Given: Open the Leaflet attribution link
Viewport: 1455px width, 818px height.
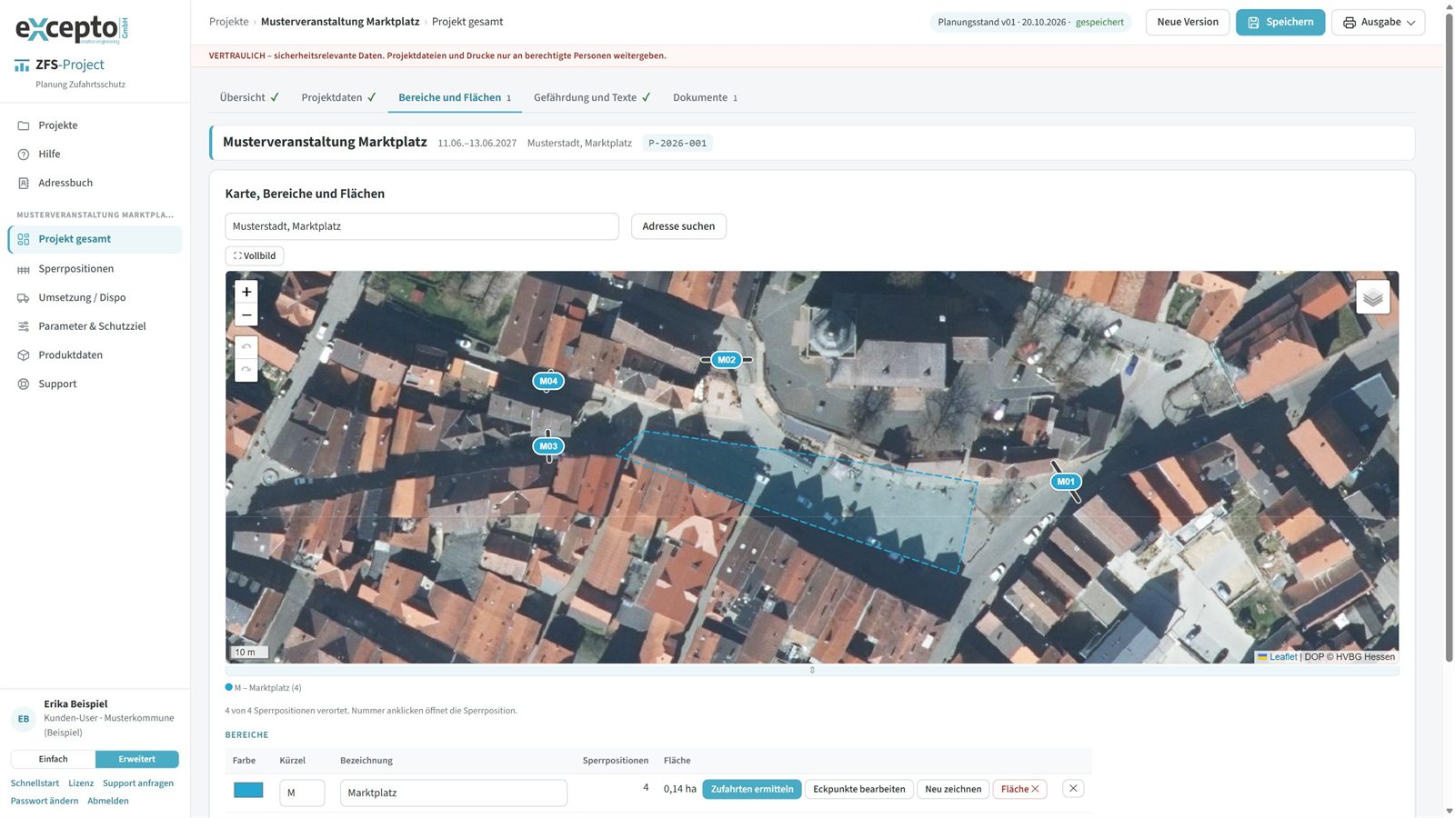Looking at the screenshot, I should click(x=1283, y=657).
